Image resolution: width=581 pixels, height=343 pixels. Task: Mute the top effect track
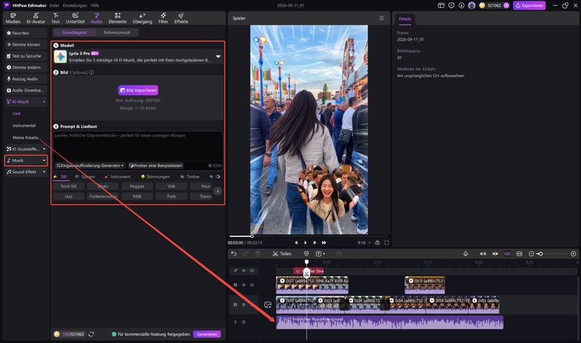pyautogui.click(x=252, y=270)
